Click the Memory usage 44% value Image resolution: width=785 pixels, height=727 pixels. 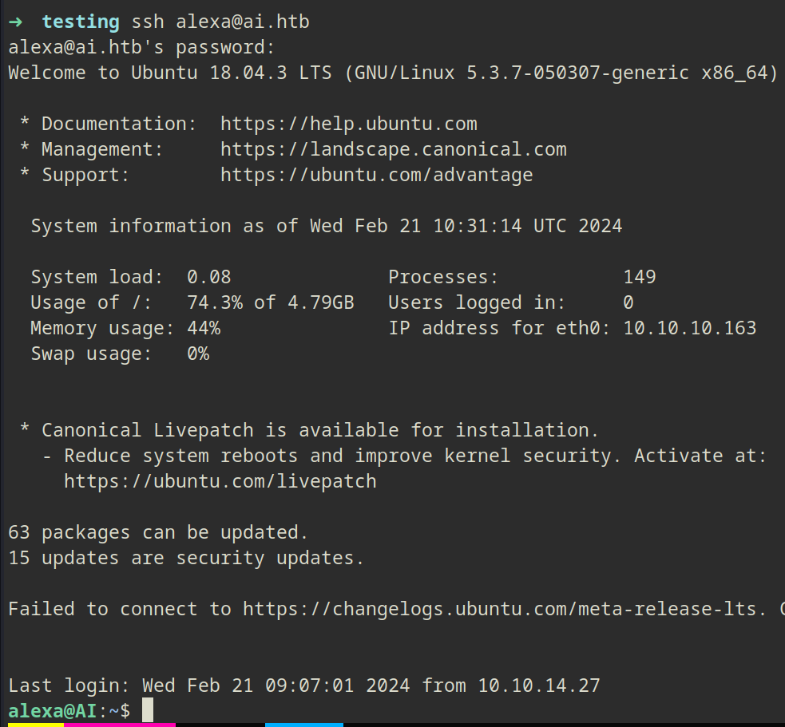coord(203,328)
